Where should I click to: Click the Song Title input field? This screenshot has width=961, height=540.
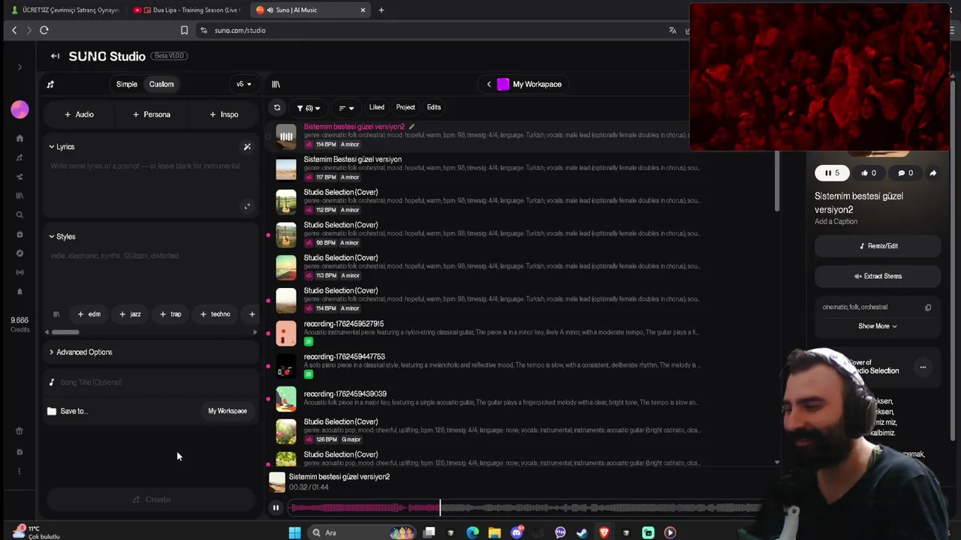pos(152,382)
